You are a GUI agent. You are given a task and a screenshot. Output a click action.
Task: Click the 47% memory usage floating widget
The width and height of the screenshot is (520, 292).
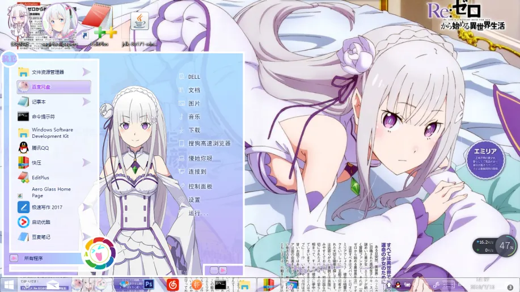pyautogui.click(x=504, y=247)
